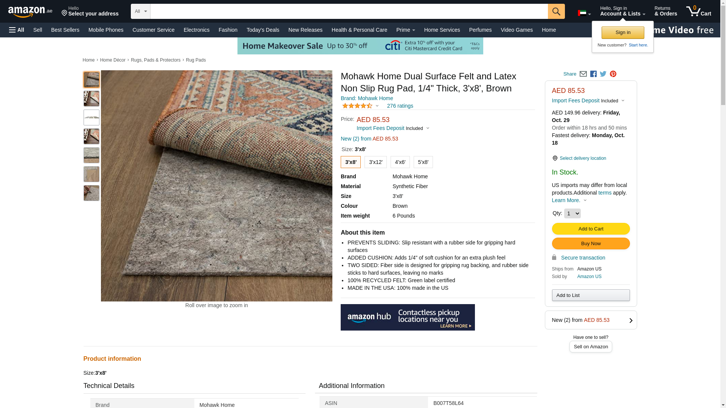Click into the search text field
This screenshot has width=726, height=408.
[x=349, y=11]
